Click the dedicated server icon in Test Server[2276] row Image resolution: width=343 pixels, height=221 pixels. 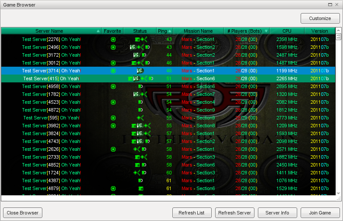click(137, 40)
